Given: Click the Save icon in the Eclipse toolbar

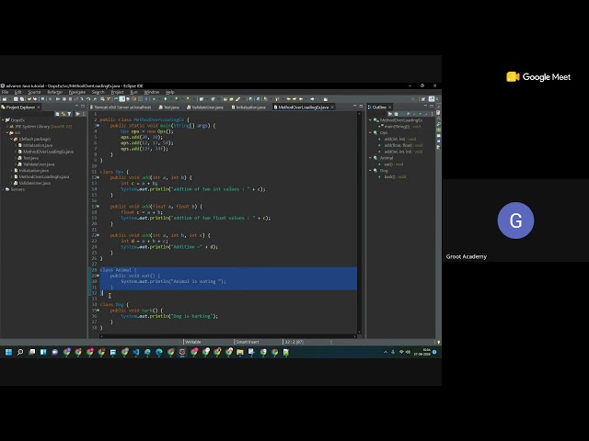Looking at the screenshot, I should [16, 99].
